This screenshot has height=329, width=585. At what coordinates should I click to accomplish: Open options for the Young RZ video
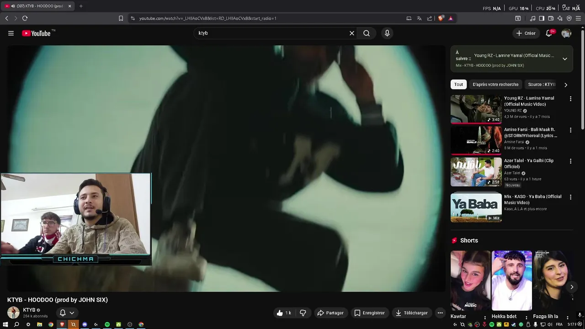570,99
